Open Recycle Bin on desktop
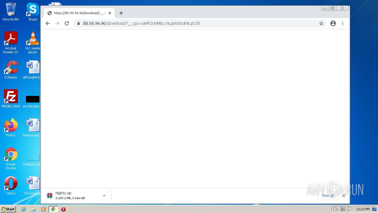 coord(11,12)
